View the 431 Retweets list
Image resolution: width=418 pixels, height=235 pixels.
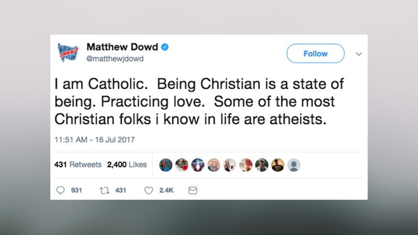point(78,165)
